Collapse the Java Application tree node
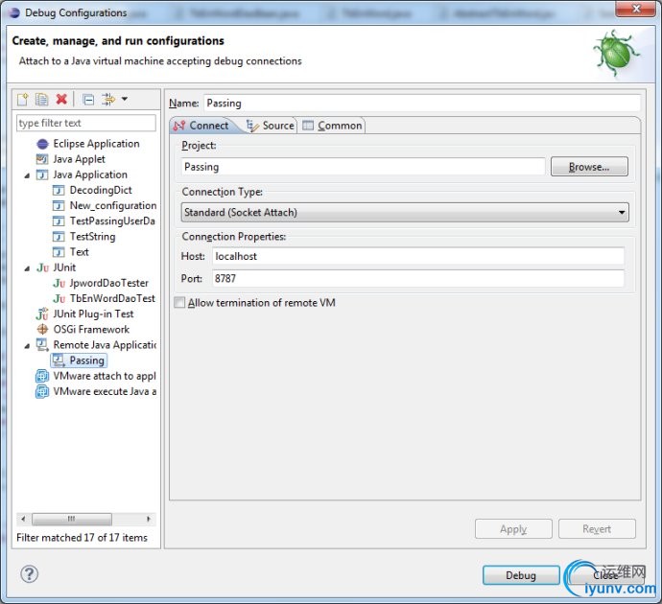The width and height of the screenshot is (662, 604). (x=27, y=175)
